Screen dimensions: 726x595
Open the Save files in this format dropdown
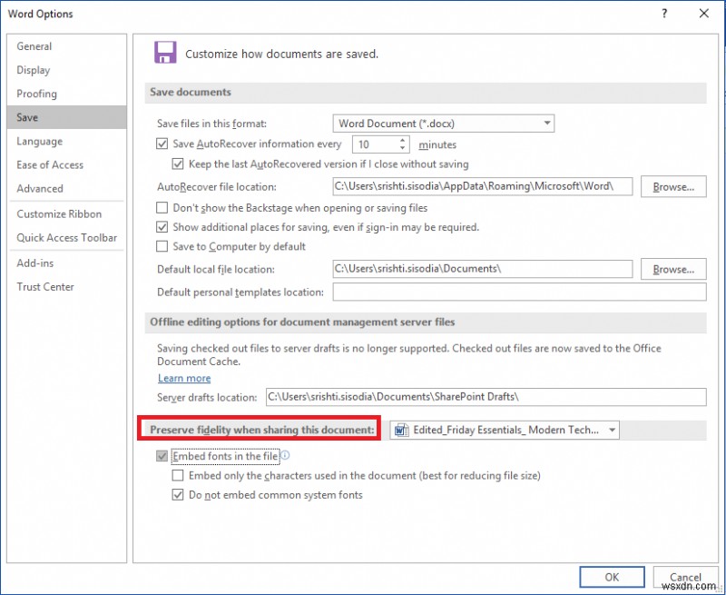pyautogui.click(x=547, y=123)
